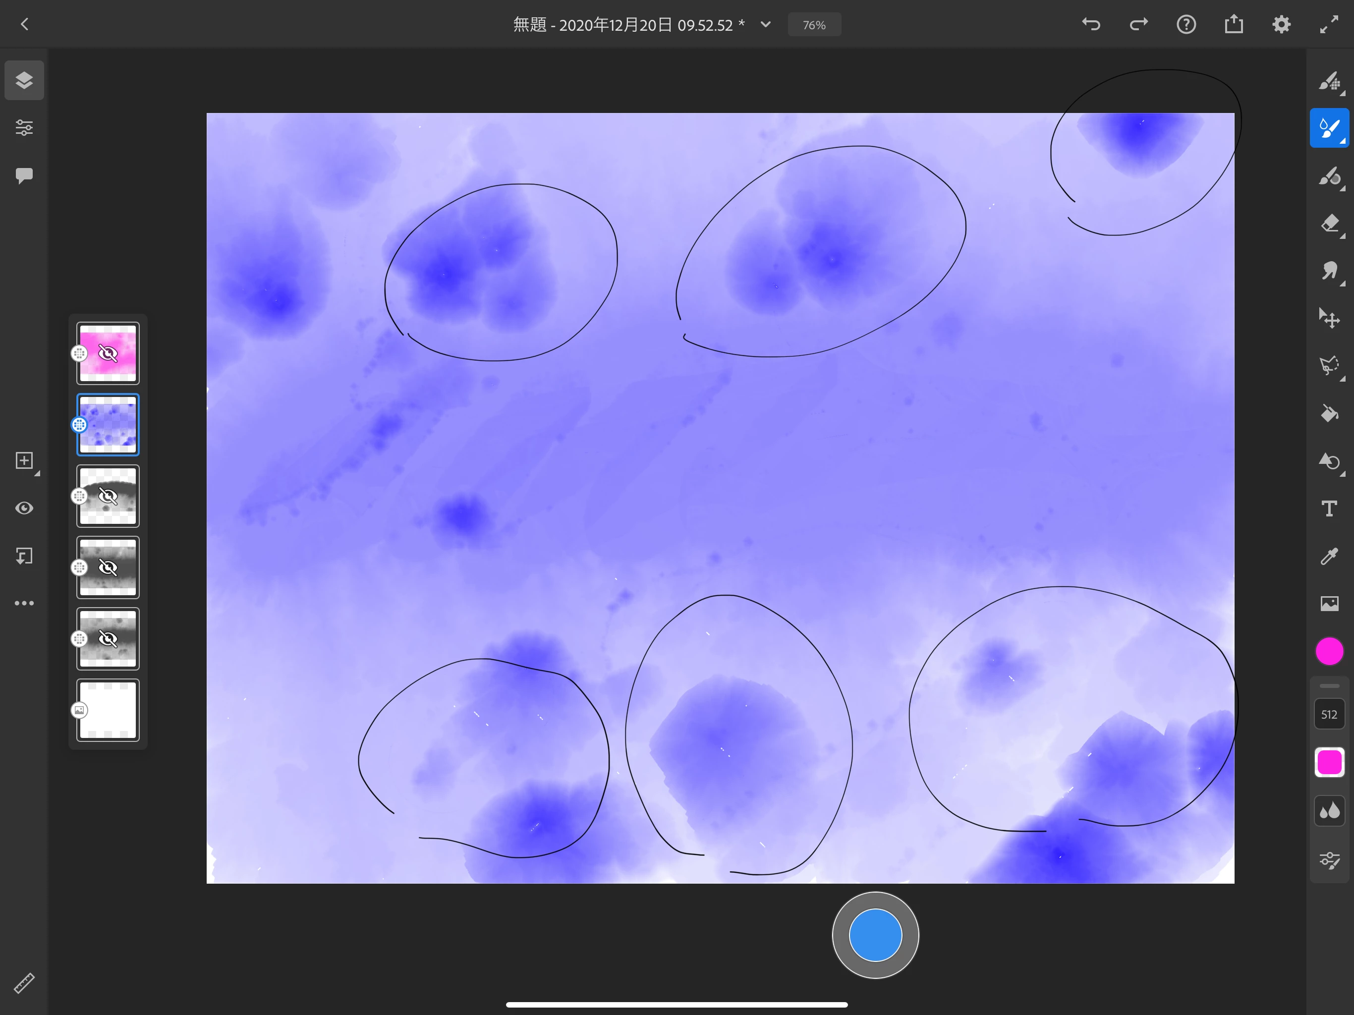
Task: Open the magenta color picker circle
Action: point(1329,651)
